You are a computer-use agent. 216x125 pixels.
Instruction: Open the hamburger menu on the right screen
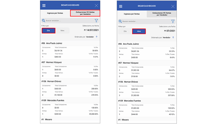pos(121,6)
